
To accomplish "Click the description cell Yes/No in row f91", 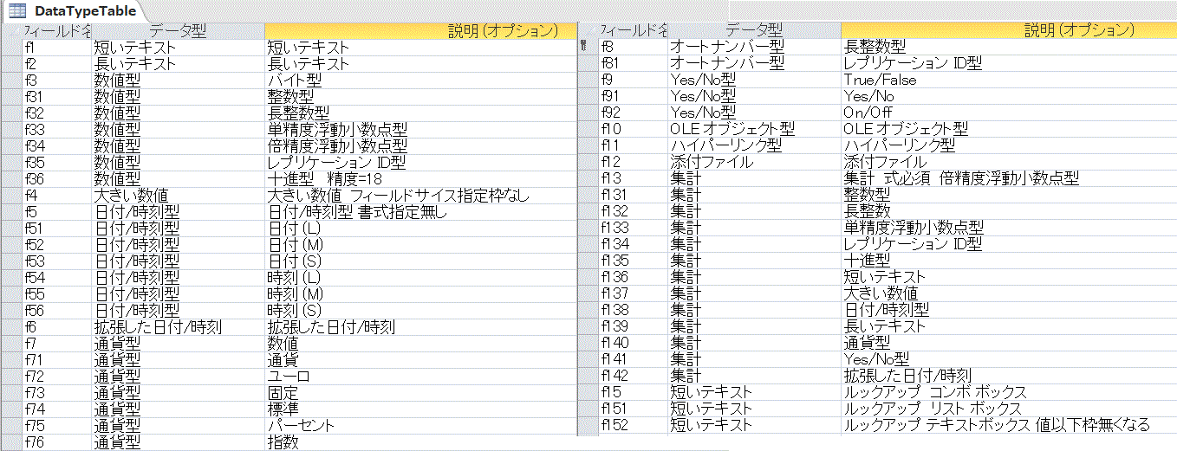I will pyautogui.click(x=1009, y=96).
